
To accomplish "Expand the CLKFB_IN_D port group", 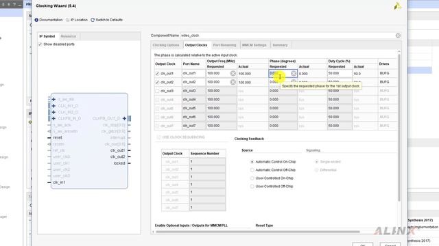I will 54,118.
